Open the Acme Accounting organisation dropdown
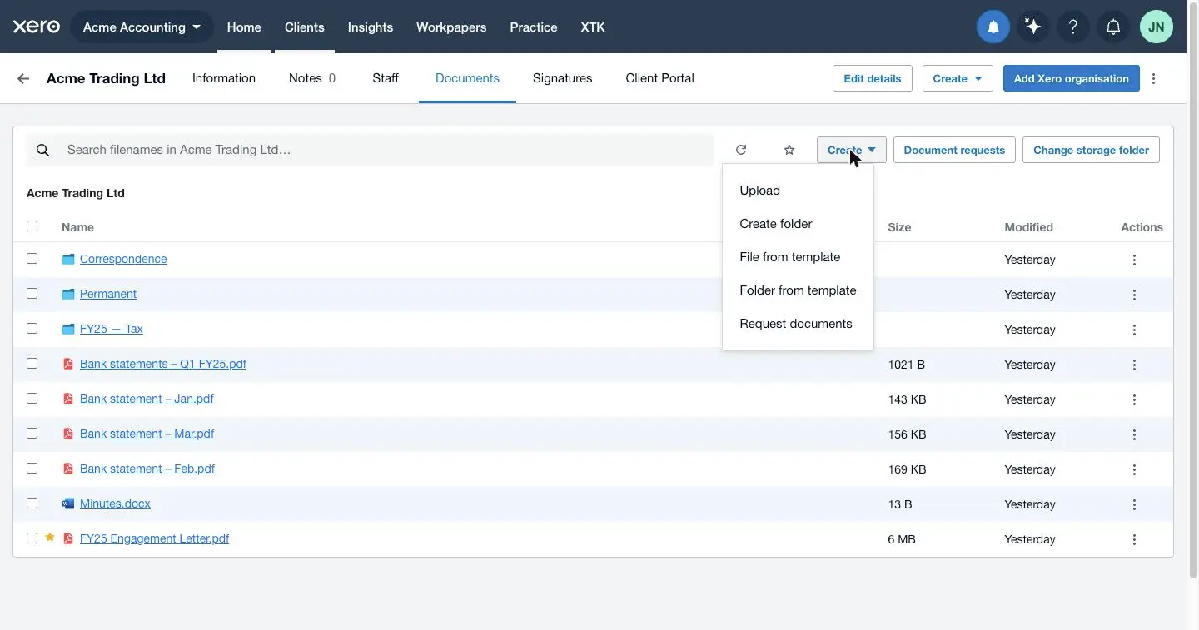1199x630 pixels. pos(142,27)
